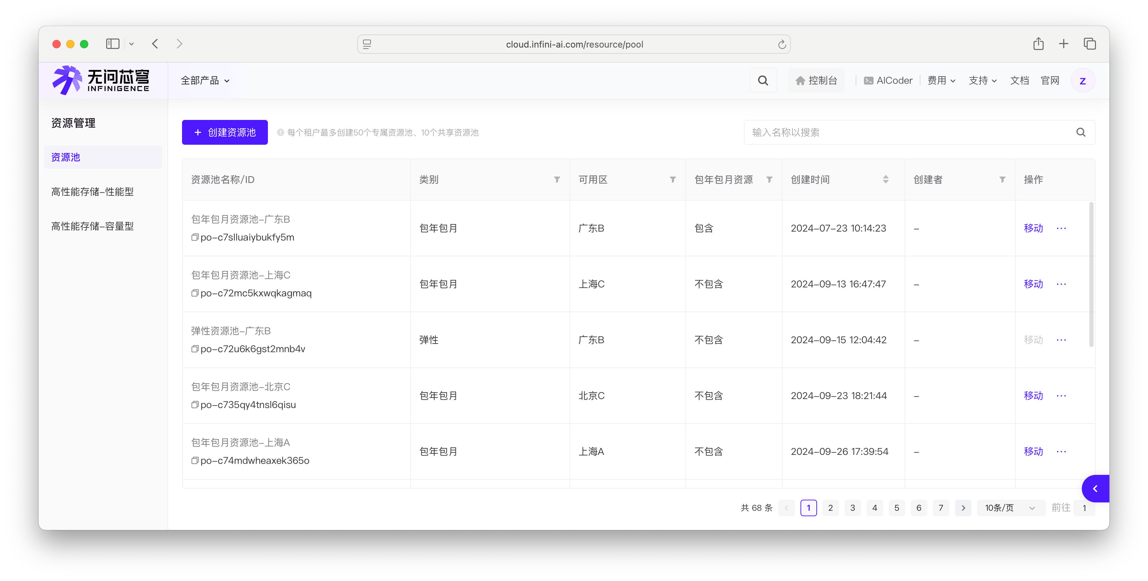
Task: Select 高性能存储-性能型 in sidebar
Action: pyautogui.click(x=92, y=192)
